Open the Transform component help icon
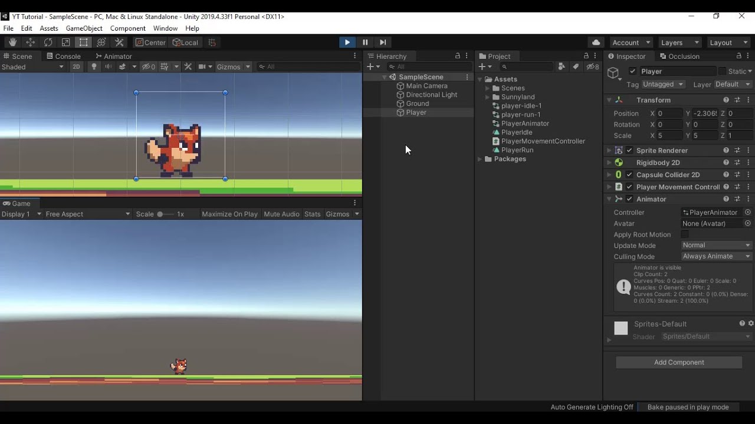Viewport: 755px width, 424px height. pos(726,100)
